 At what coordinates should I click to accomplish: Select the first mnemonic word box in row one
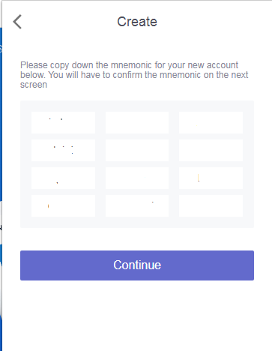pyautogui.click(x=63, y=122)
